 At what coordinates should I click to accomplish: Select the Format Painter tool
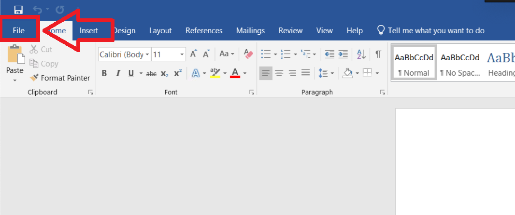pos(60,78)
